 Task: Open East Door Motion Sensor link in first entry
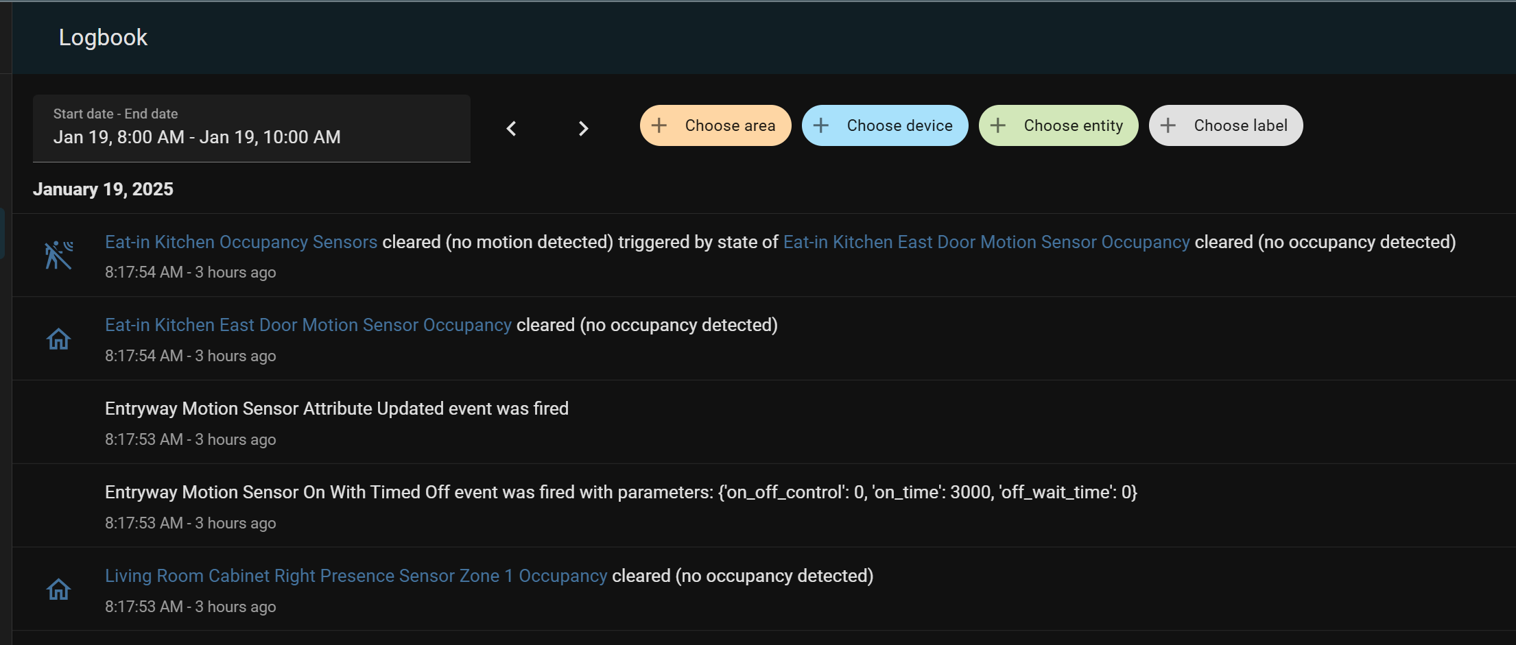point(986,242)
